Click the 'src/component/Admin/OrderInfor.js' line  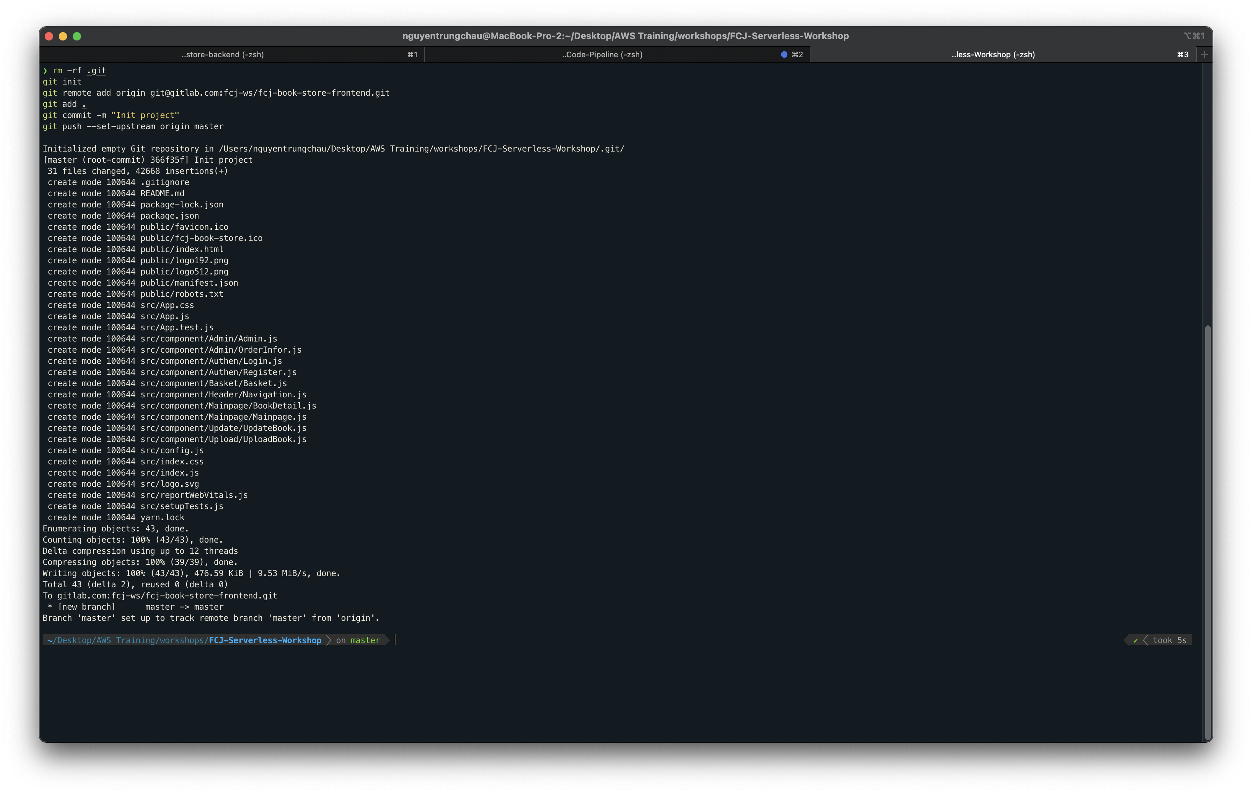click(x=175, y=350)
